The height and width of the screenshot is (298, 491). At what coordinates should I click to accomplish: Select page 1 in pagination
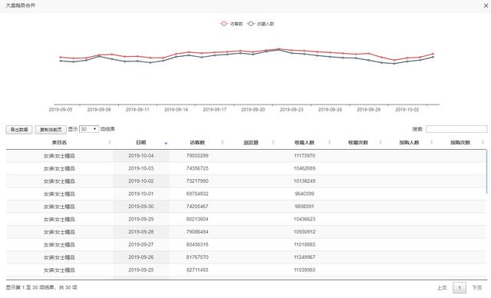click(x=460, y=288)
